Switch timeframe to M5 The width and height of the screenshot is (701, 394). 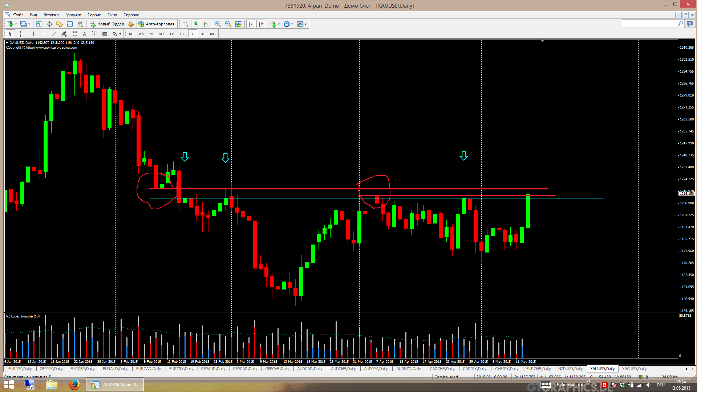coord(142,34)
